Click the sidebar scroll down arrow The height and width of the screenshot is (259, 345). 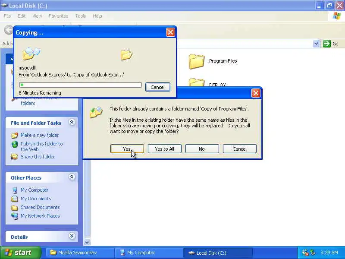[x=87, y=242]
